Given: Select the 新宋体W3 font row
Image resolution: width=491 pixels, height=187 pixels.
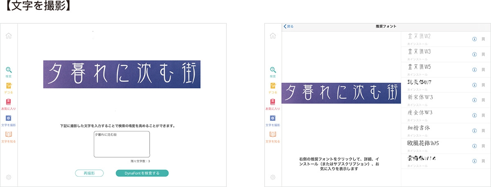Looking at the screenshot, I should click(434, 100).
